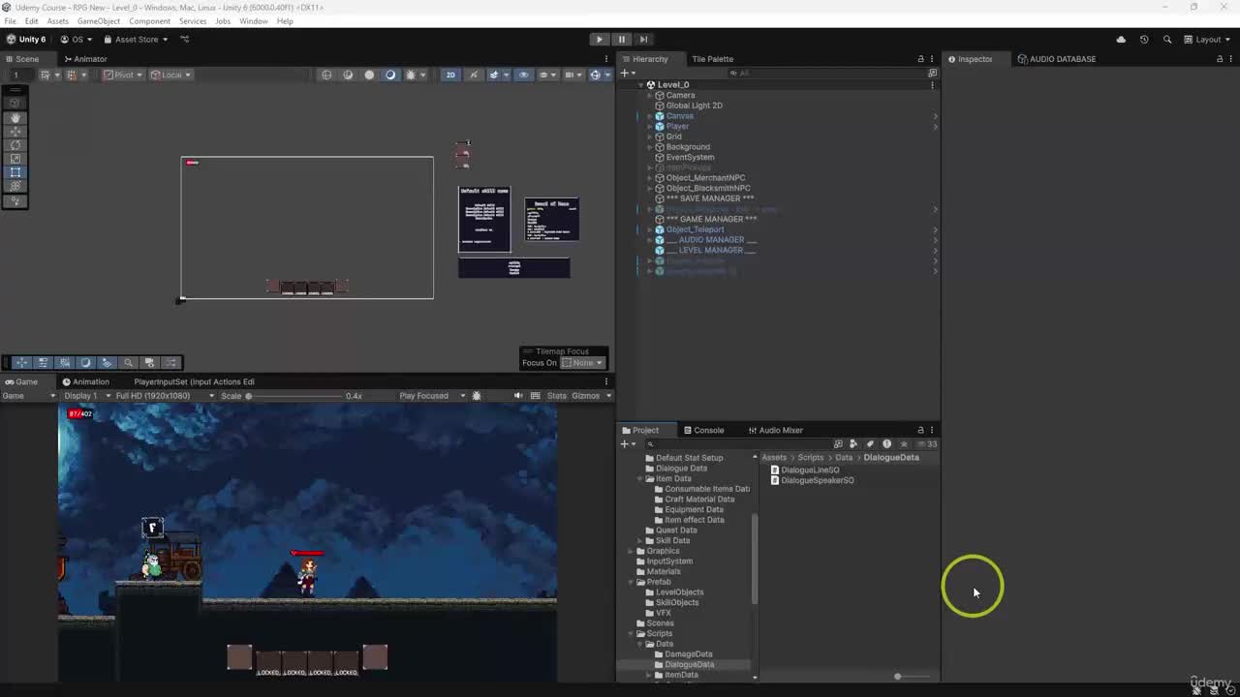Mute audio in the Game view
Screen dimensions: 1240x697
pos(518,396)
